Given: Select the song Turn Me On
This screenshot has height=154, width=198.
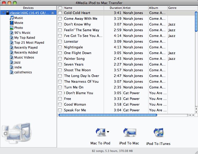Looking at the screenshot, I should coord(74,87).
